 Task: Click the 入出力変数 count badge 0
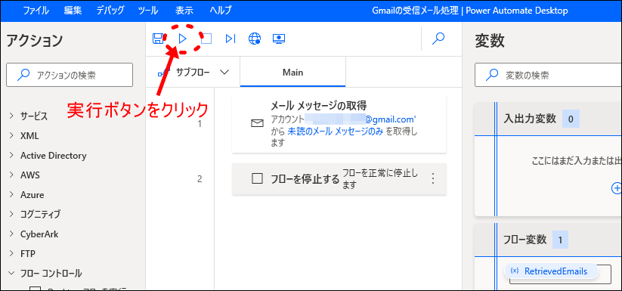571,119
